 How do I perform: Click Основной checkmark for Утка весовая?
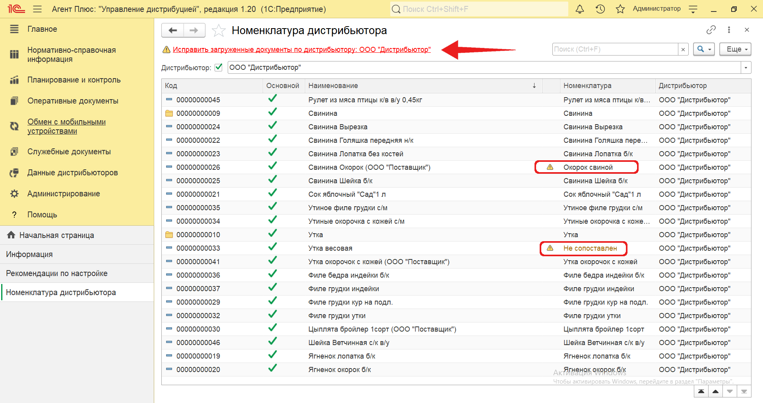pyautogui.click(x=272, y=247)
